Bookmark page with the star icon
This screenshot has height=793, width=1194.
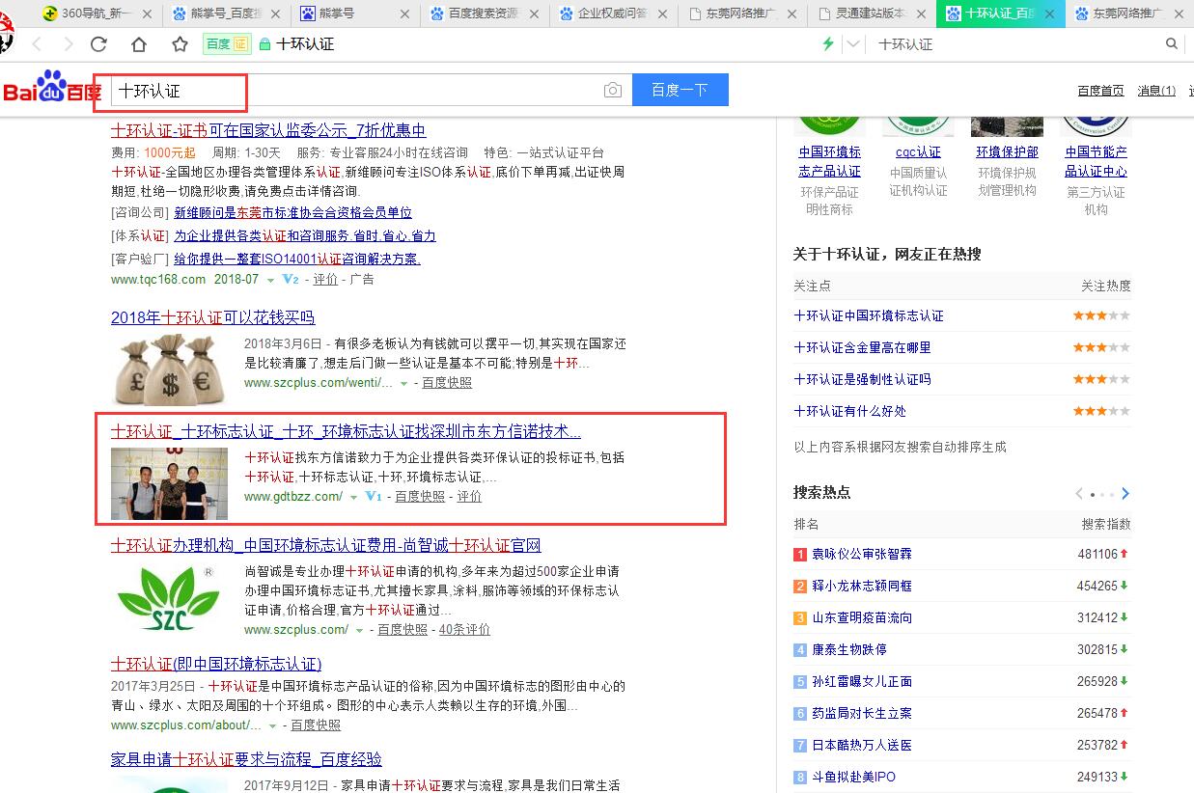[180, 44]
